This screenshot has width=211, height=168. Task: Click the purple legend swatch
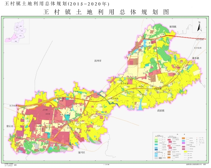[x=184, y=143]
